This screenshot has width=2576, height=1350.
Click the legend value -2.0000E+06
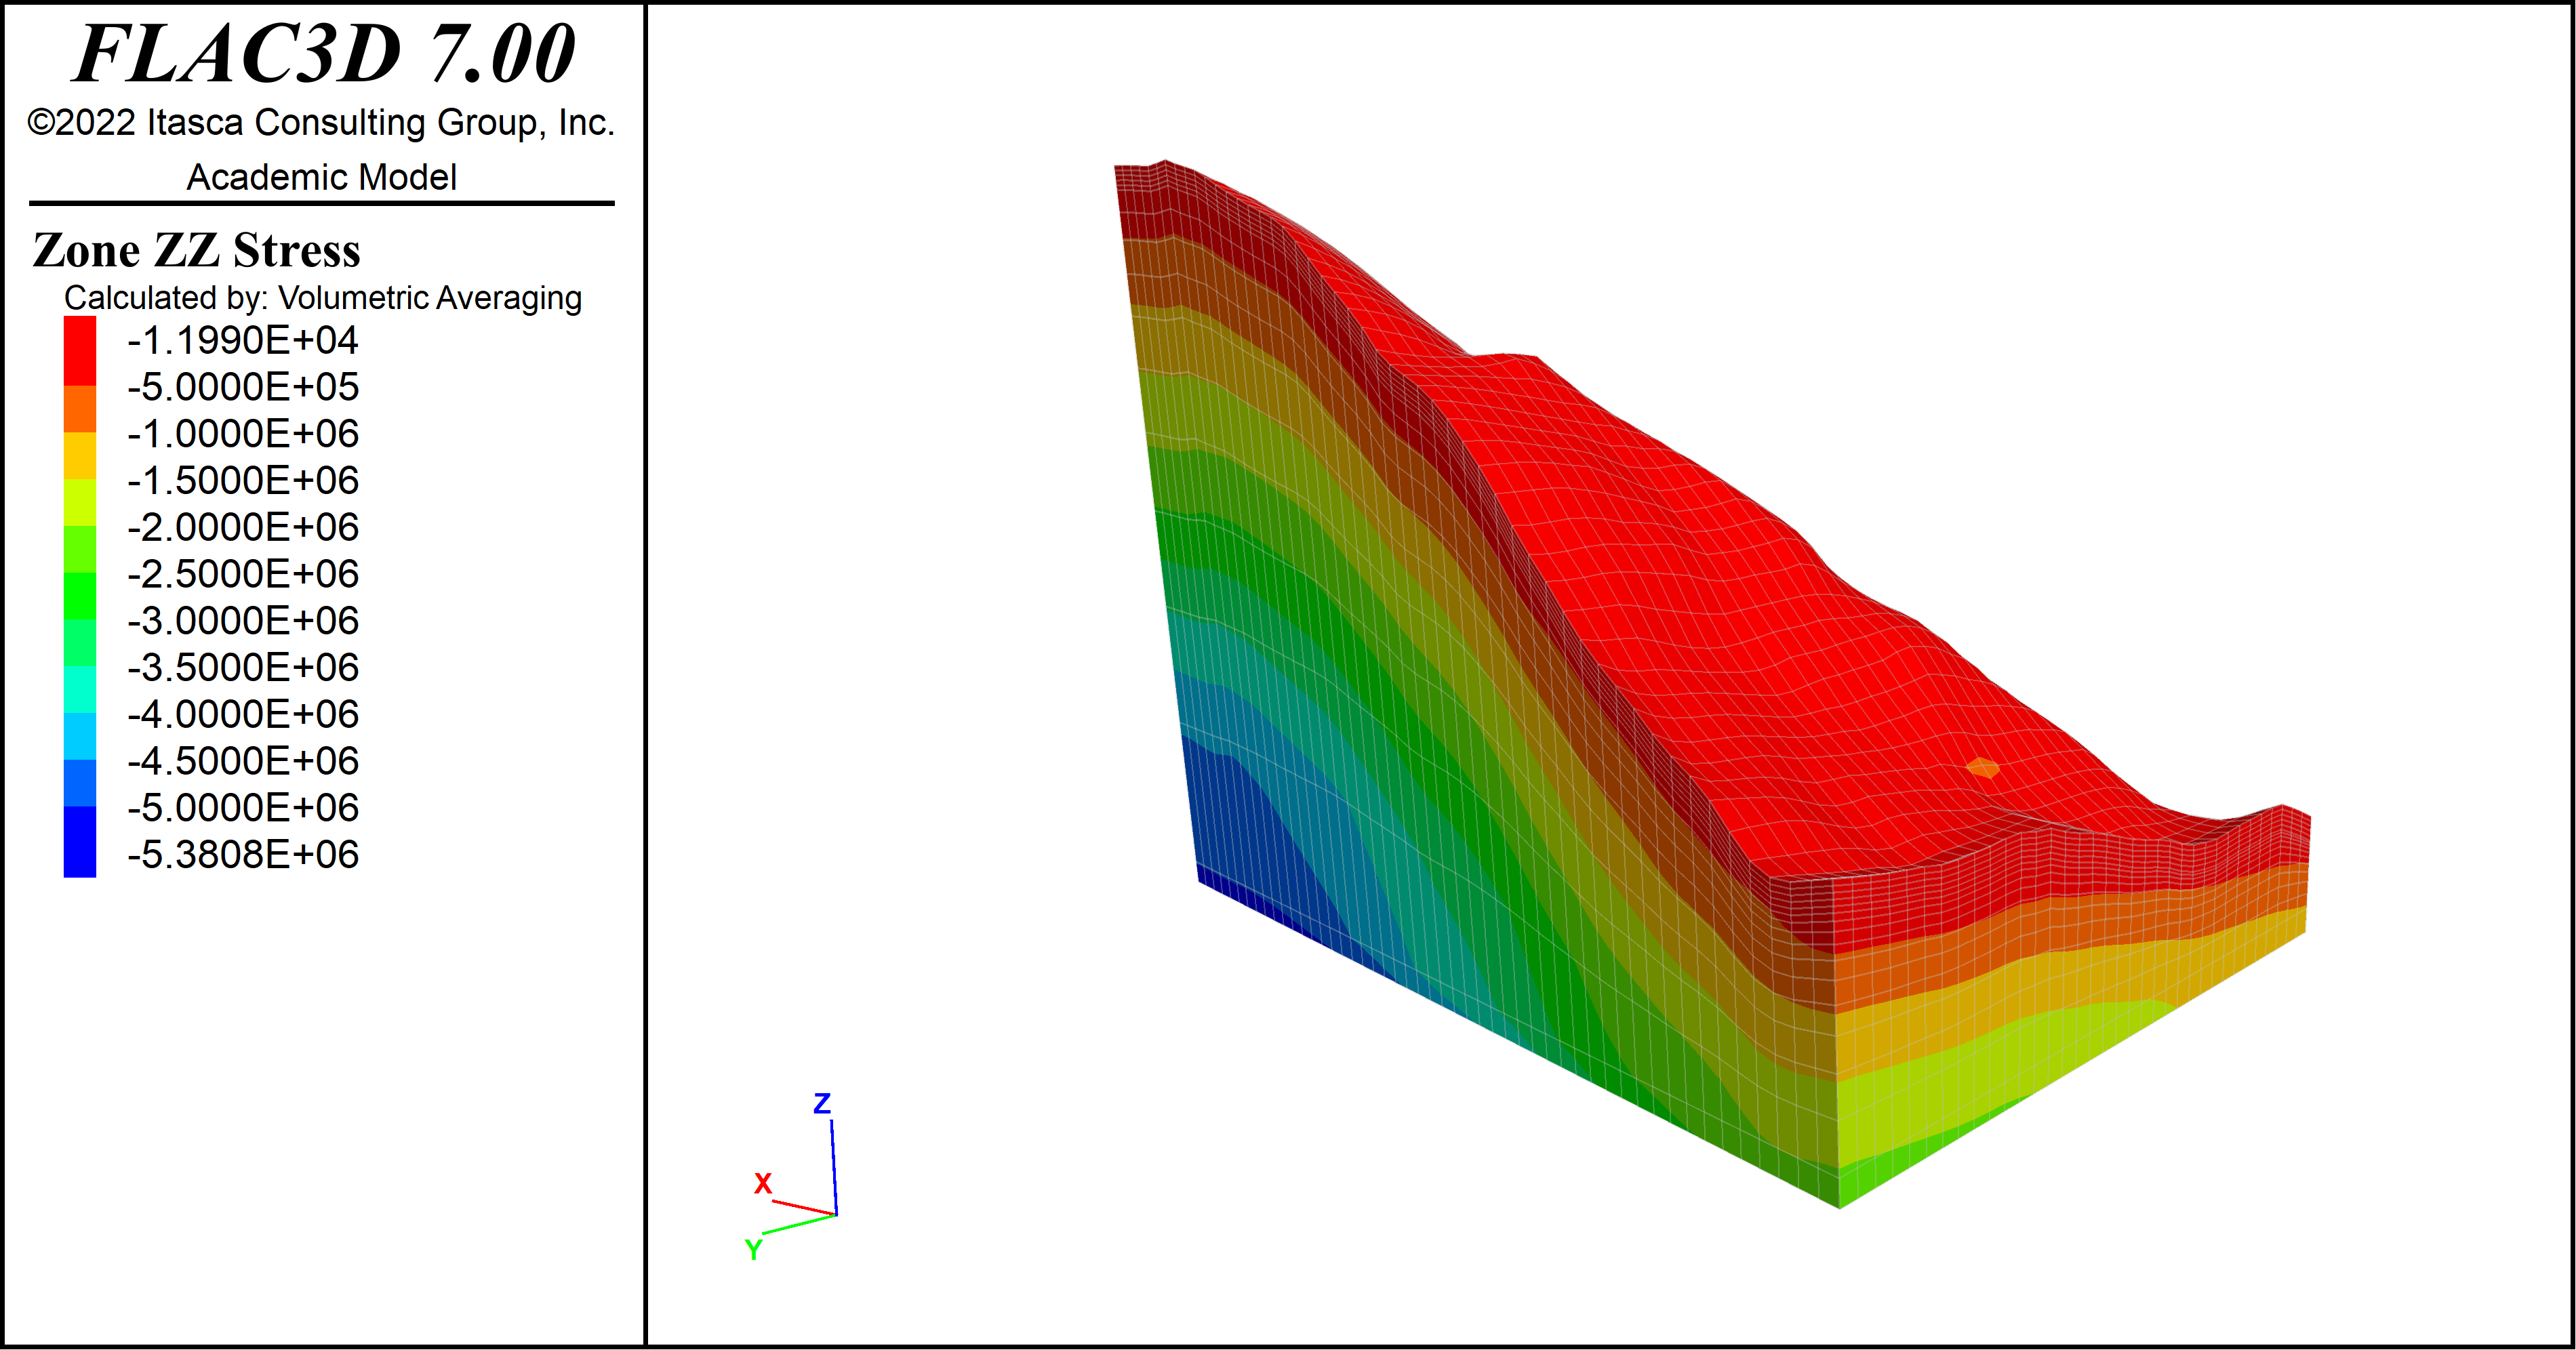click(x=243, y=527)
